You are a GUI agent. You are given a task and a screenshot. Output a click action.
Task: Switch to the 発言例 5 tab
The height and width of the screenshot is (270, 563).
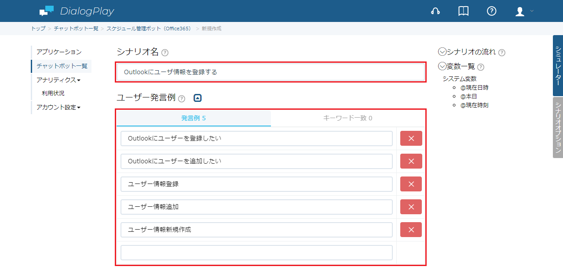(x=194, y=118)
